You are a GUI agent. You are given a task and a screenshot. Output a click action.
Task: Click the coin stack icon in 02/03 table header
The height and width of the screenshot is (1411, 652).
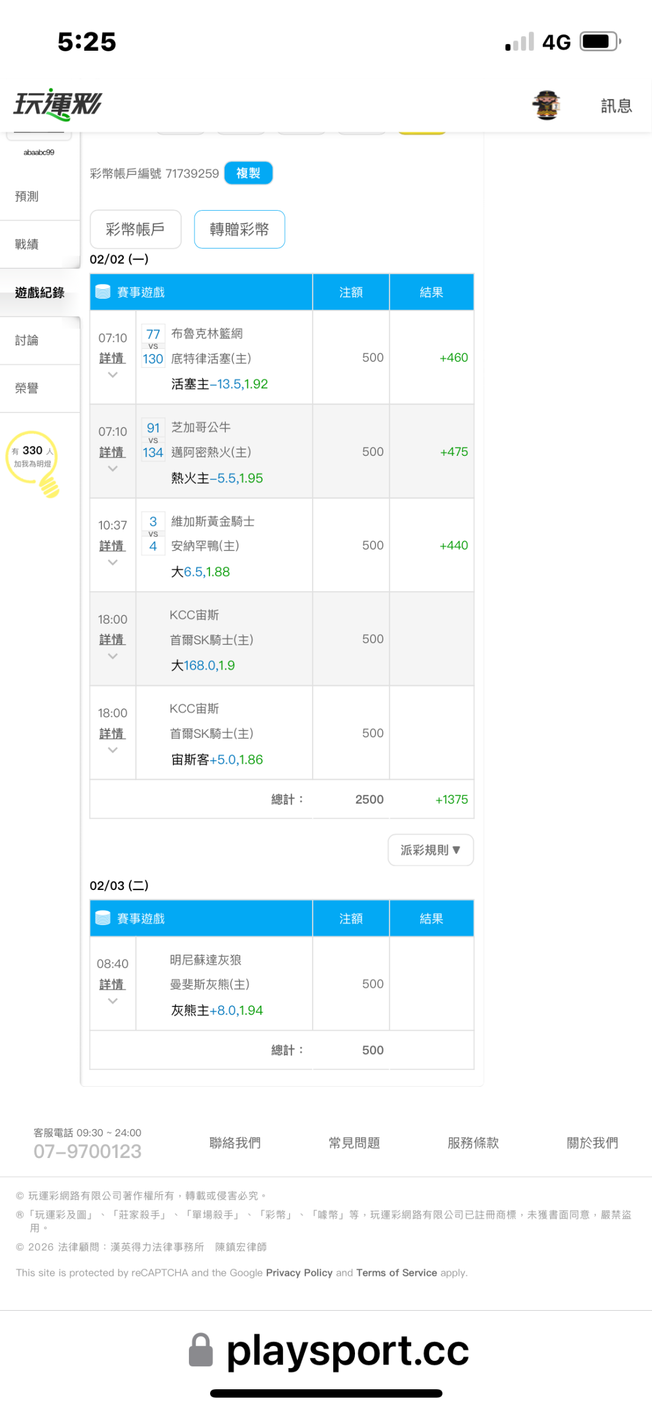tap(103, 918)
